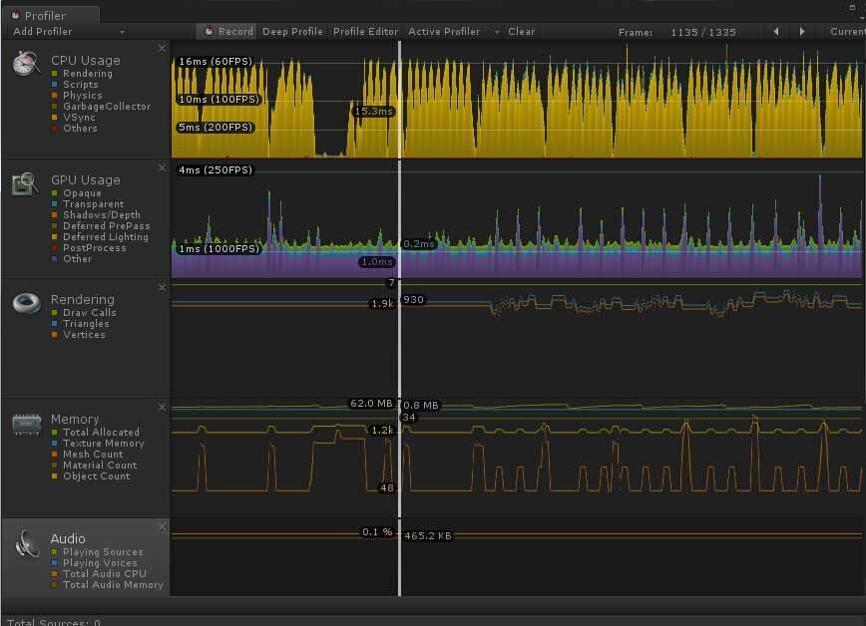
Task: Click the 62.0 MB memory value
Action: pos(371,404)
